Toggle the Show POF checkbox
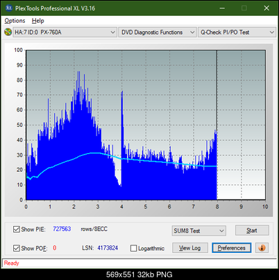The height and width of the screenshot is (280, 279). pyautogui.click(x=17, y=248)
